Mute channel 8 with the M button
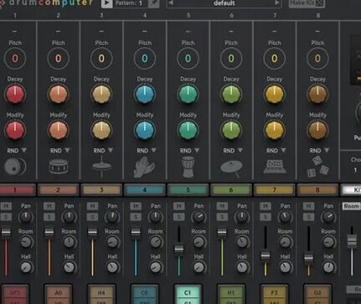Viewport: 361px width, 304px height. click(x=308, y=206)
